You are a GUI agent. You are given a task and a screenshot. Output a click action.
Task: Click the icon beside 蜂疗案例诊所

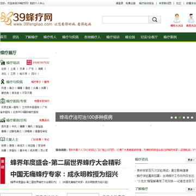pyautogui.click(x=3, y=120)
